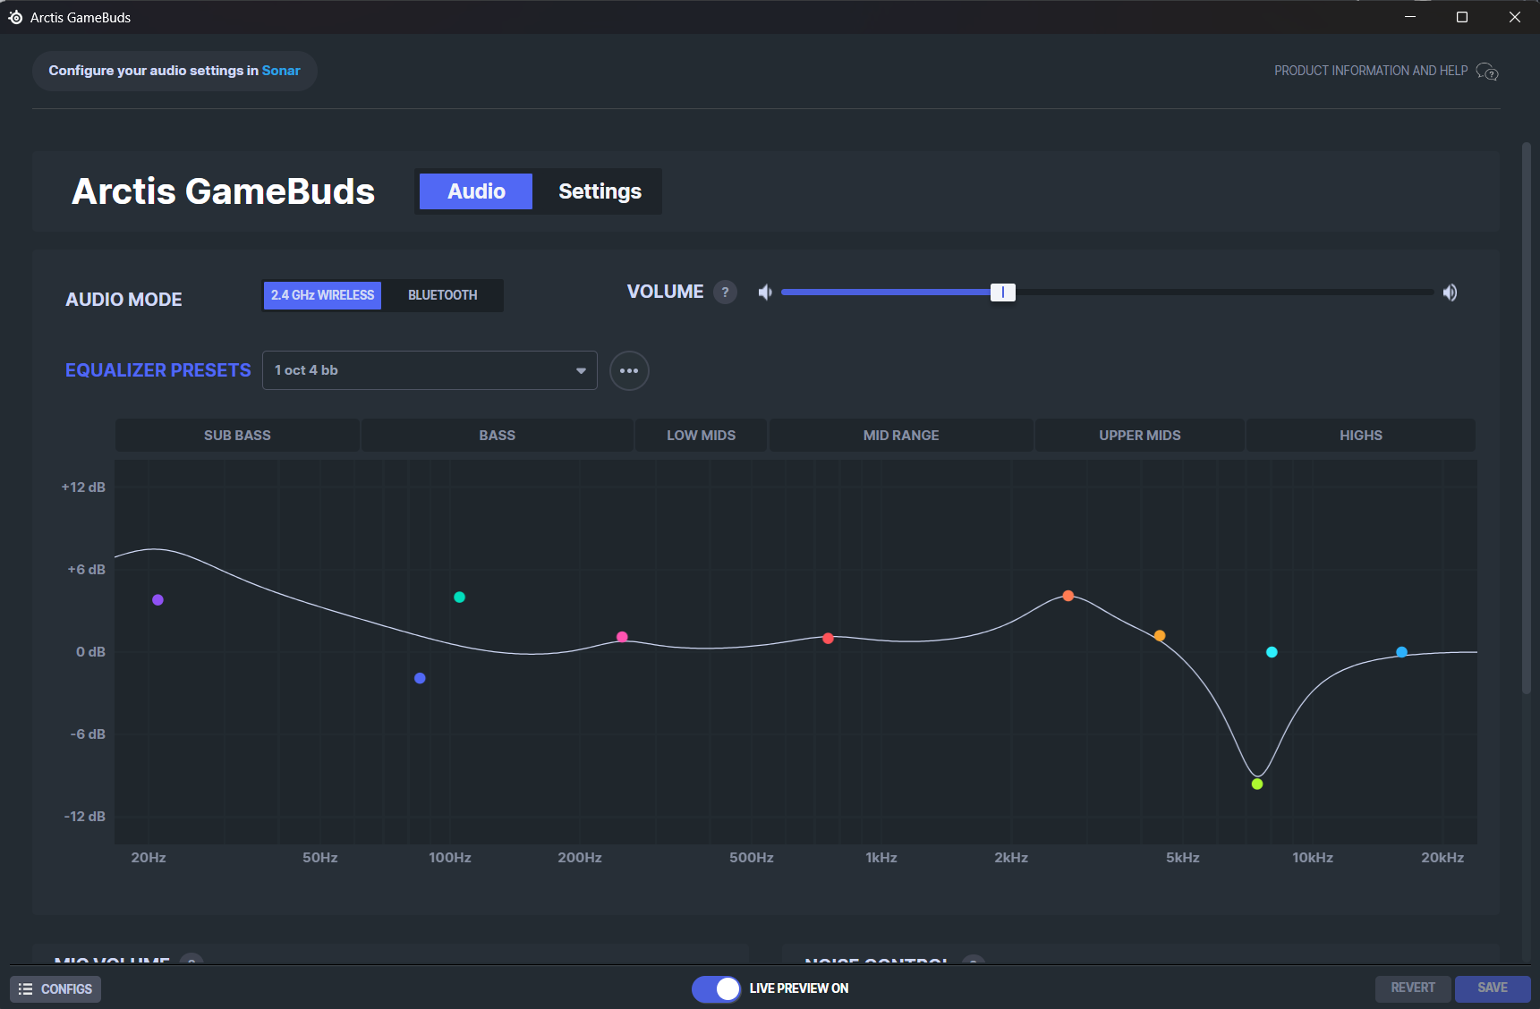Click the SUB BASS band header
The image size is (1540, 1009).
point(237,436)
